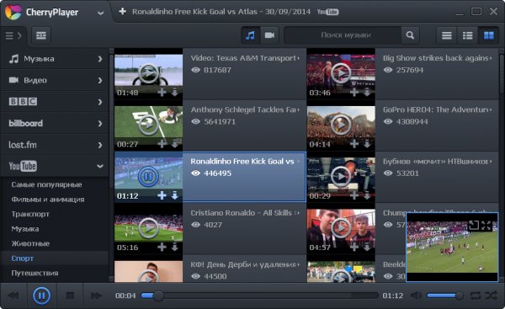Skip to the next track
The width and height of the screenshot is (505, 309).
[96, 296]
